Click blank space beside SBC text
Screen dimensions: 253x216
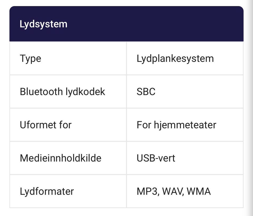(198, 92)
